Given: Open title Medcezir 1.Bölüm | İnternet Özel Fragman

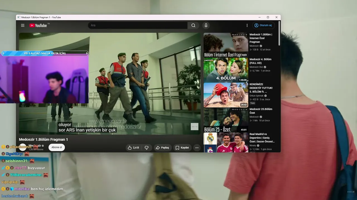Looking at the screenshot, I should (261, 38).
